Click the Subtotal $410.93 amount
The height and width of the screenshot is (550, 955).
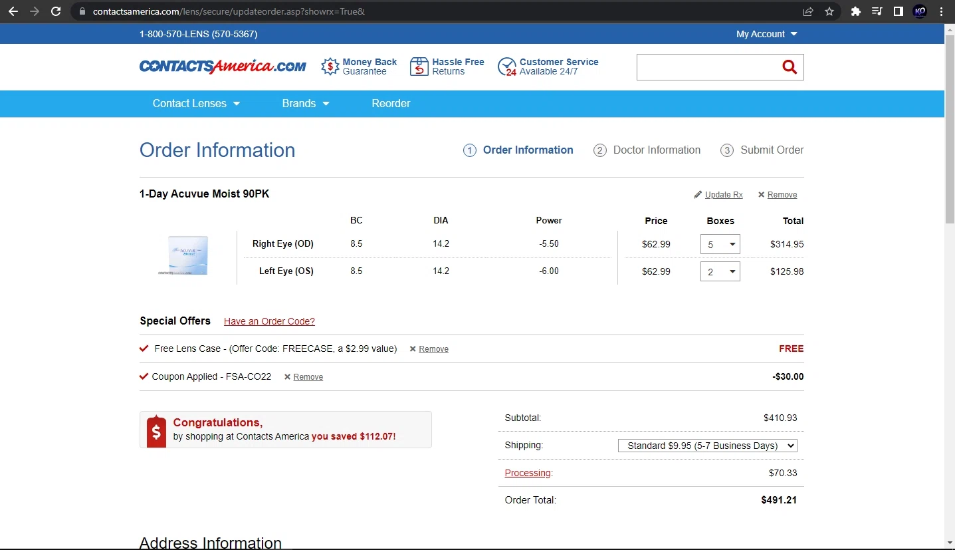(780, 418)
